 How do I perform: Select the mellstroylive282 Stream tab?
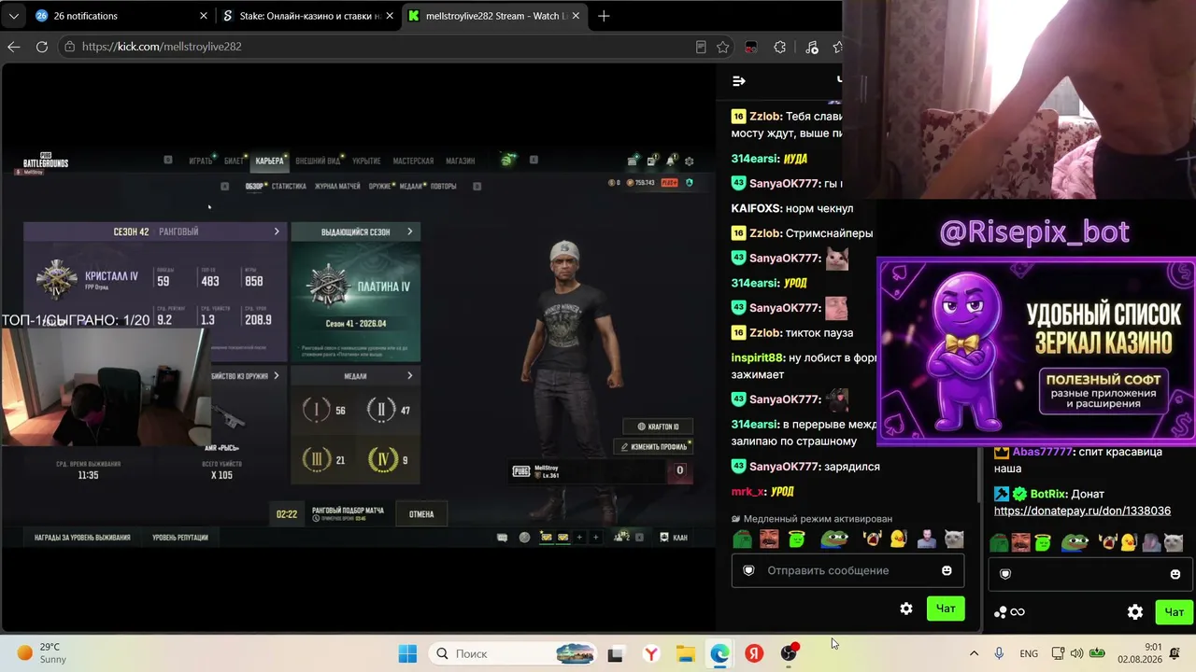click(x=495, y=16)
